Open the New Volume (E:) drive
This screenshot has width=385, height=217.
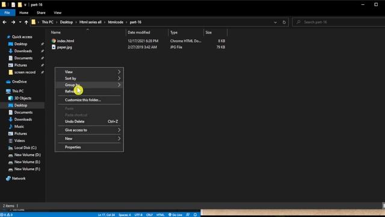[x=27, y=162]
